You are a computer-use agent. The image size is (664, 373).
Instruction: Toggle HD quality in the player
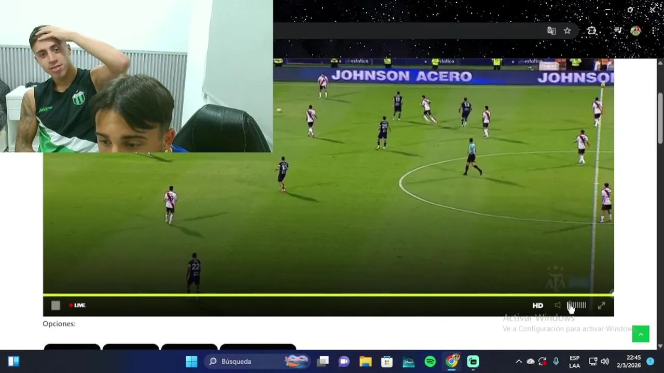click(537, 306)
